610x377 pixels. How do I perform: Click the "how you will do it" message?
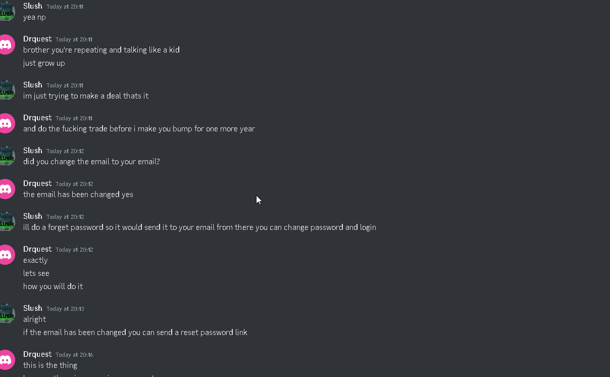(53, 287)
